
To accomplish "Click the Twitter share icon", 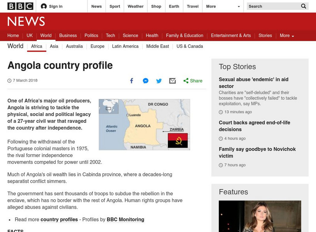I will pyautogui.click(x=158, y=80).
